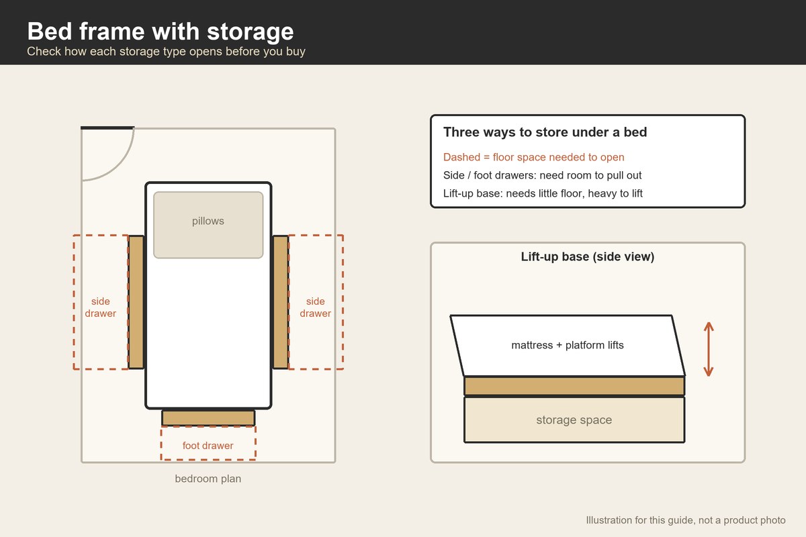The height and width of the screenshot is (537, 806).
Task: Click 'Side / foot drawers: need room' line
Action: click(543, 176)
